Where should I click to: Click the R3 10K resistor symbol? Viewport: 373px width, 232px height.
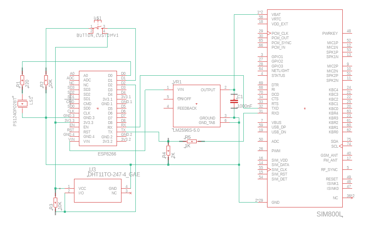[56, 202]
